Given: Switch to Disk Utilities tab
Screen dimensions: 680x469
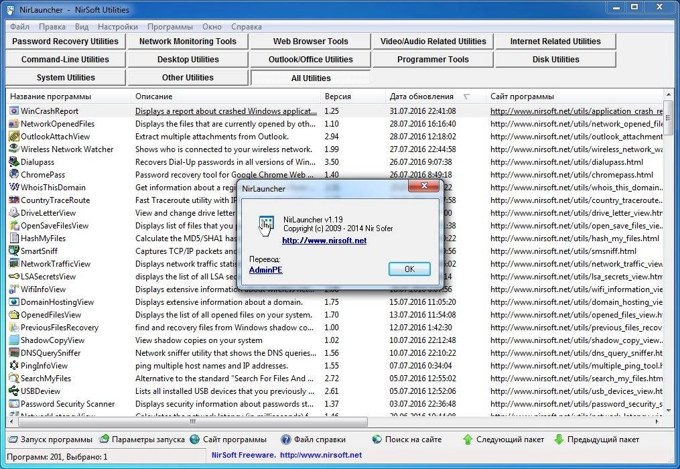Looking at the screenshot, I should [x=555, y=60].
